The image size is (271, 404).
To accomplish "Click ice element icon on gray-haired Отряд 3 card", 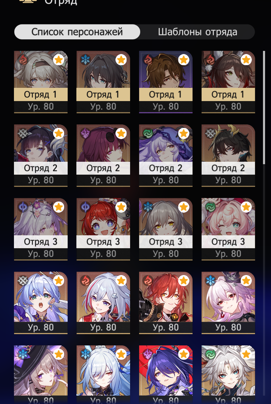I will coord(148,207).
